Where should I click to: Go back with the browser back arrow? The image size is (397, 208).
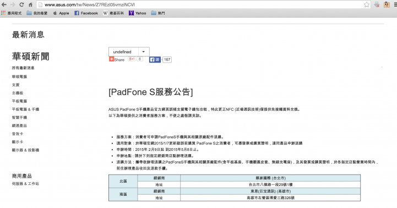pos(4,4)
